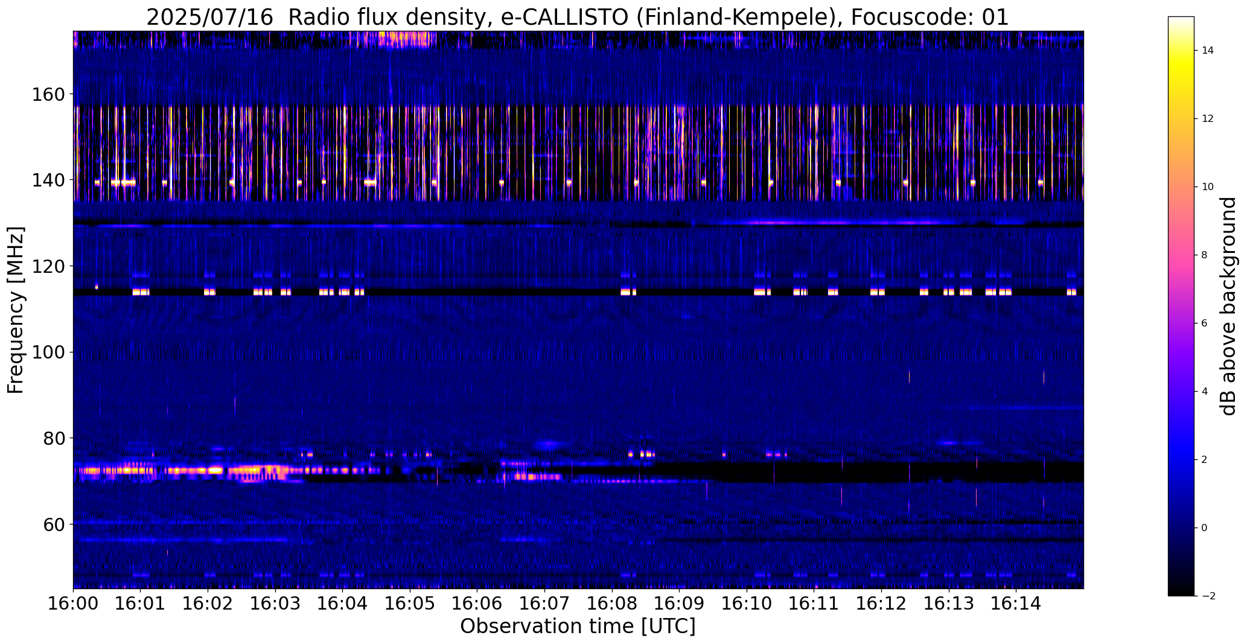
Task: Click the colorbar tick label 2
Action: coord(1205,460)
